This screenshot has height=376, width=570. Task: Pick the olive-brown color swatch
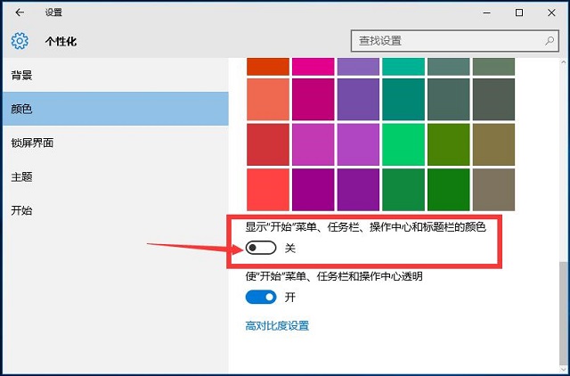pyautogui.click(x=493, y=143)
